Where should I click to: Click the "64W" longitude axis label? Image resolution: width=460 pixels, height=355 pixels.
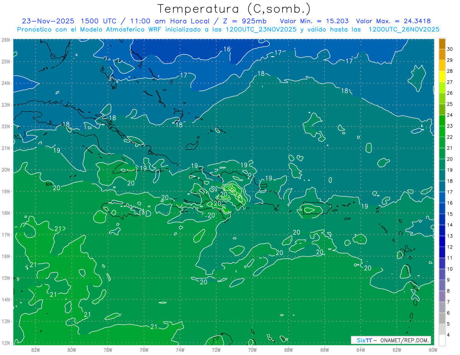(x=361, y=350)
